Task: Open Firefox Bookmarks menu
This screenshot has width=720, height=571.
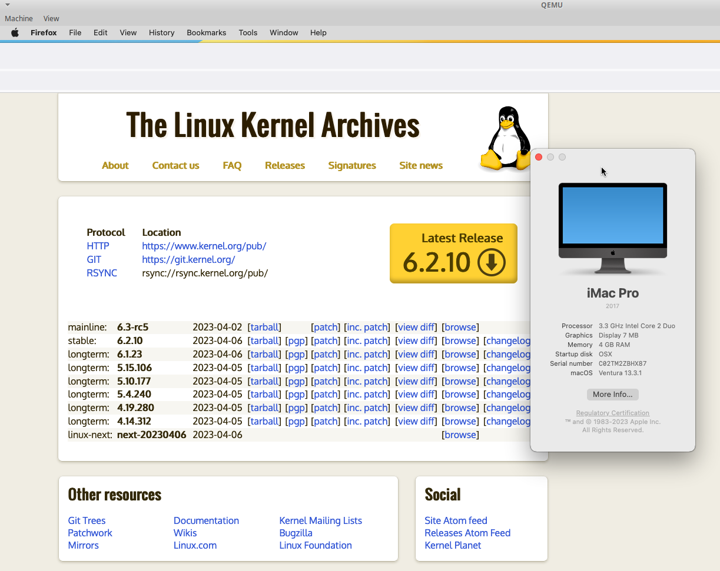Action: [x=206, y=33]
